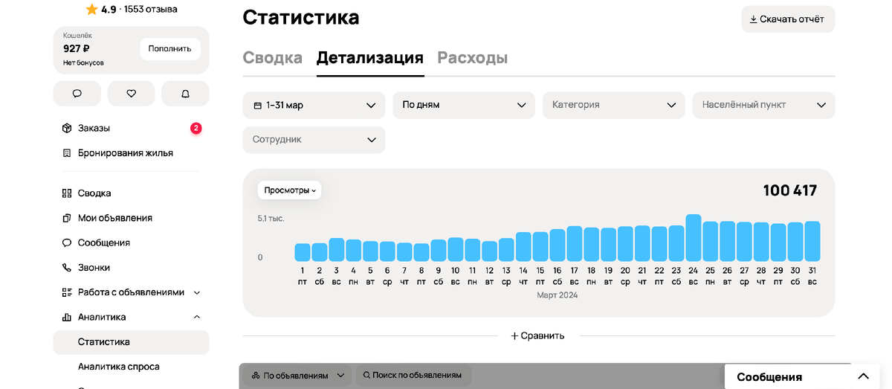Image resolution: width=892 pixels, height=389 pixels.
Task: Click the Работа с объявлениями icon
Action: (67, 292)
